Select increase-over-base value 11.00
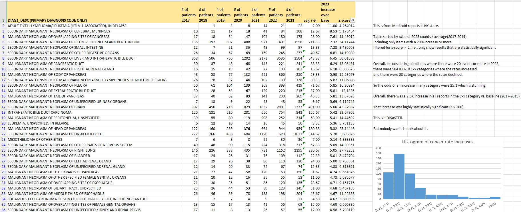Image resolution: width=521 pixels, height=212 pixels. [329, 26]
